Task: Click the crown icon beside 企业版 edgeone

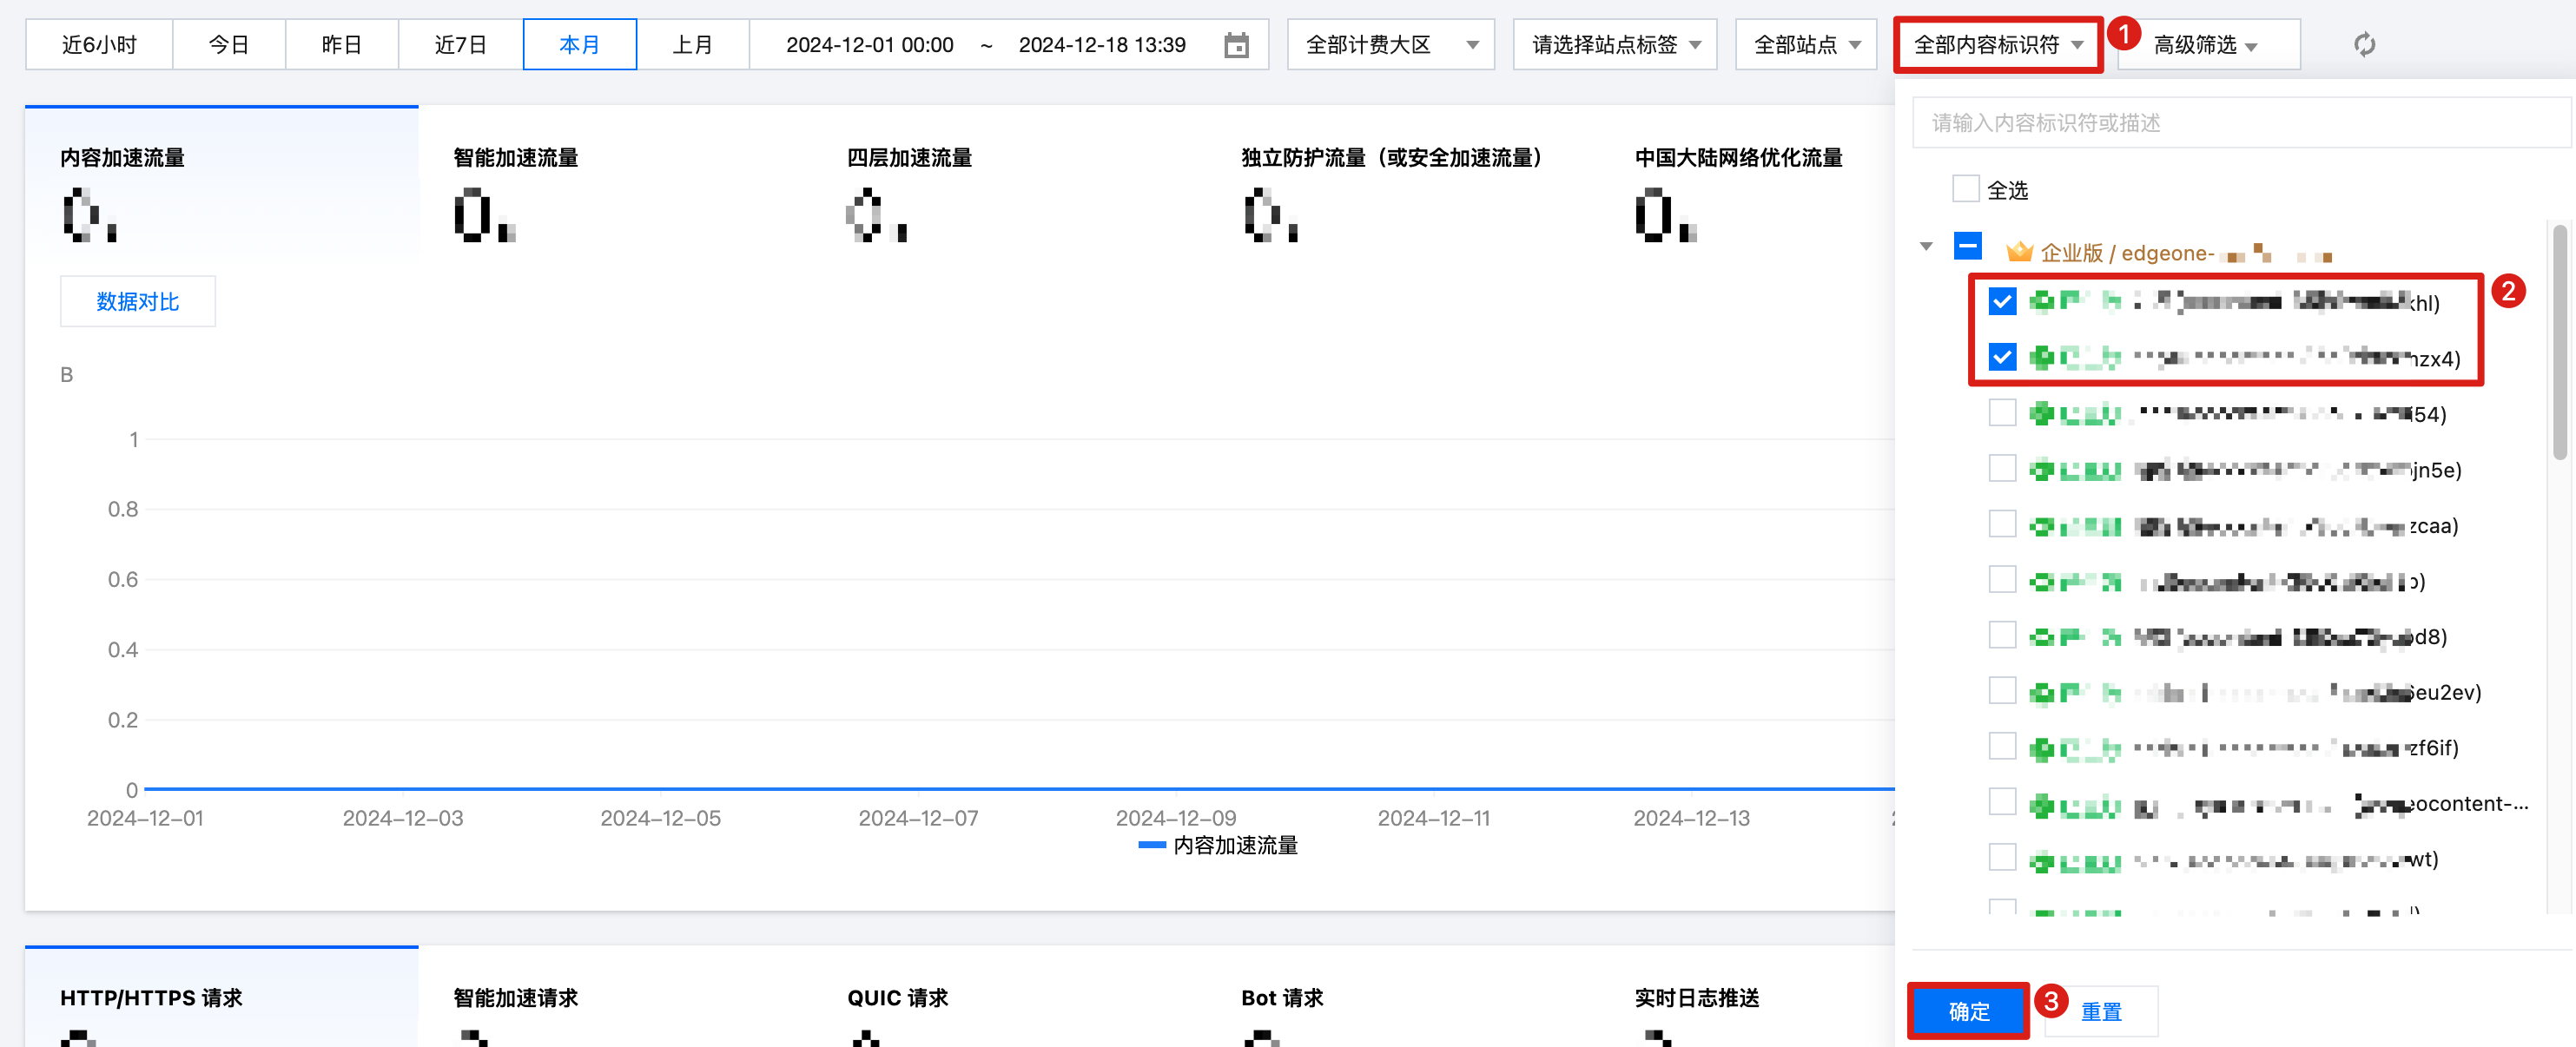Action: 2019,252
